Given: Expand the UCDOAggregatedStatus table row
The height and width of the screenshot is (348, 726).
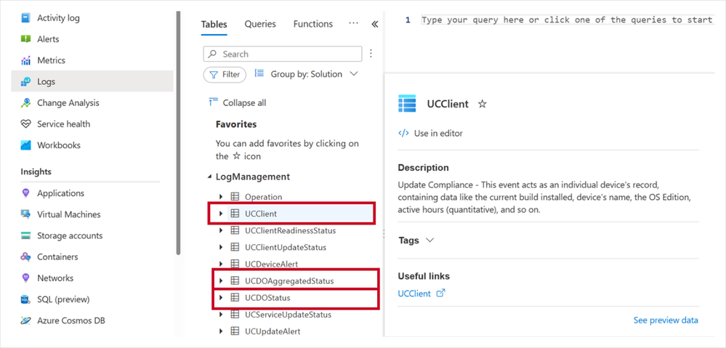Looking at the screenshot, I should 221,280.
